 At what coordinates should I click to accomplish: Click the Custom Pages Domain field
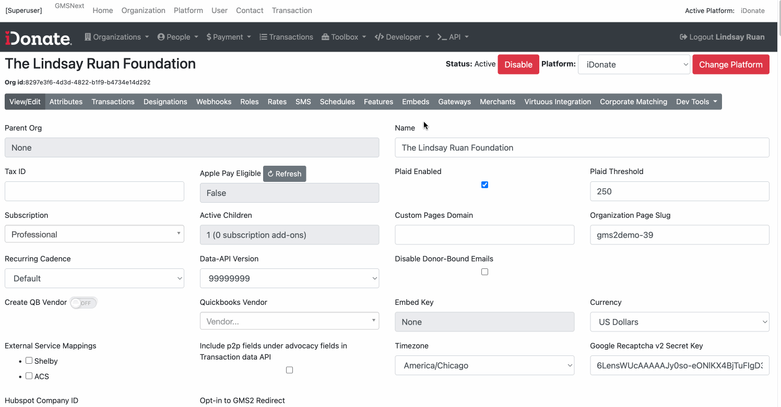(x=484, y=235)
